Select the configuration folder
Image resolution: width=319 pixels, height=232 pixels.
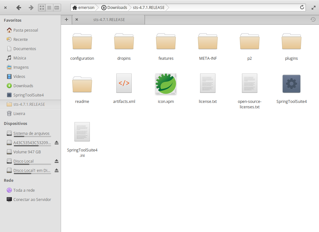(x=82, y=47)
